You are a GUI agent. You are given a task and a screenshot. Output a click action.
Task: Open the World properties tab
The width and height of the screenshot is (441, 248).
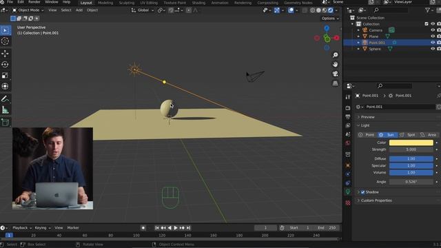tap(348, 143)
